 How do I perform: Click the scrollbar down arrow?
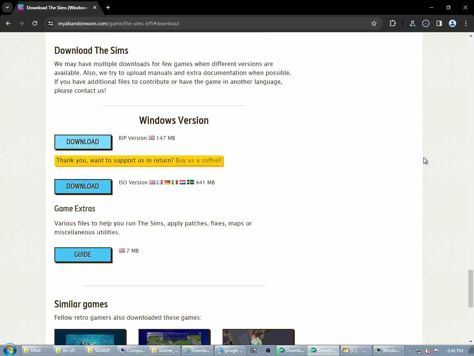(x=471, y=342)
